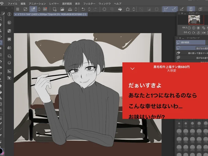The image size is (208, 156).
Task: Open the layer panel stack icon in left column
Action: click(x=9, y=63)
